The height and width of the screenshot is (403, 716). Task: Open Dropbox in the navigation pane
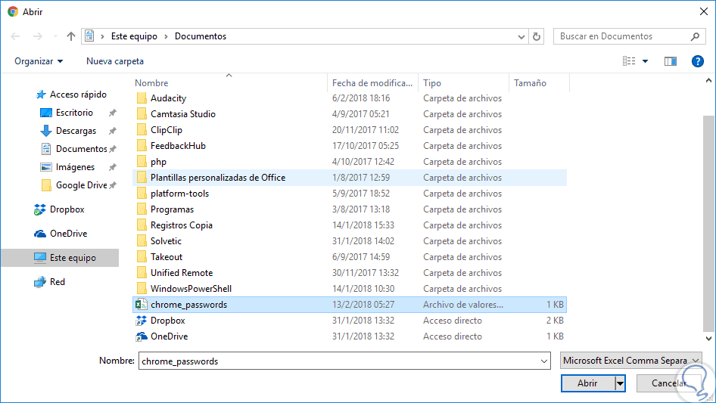(67, 209)
